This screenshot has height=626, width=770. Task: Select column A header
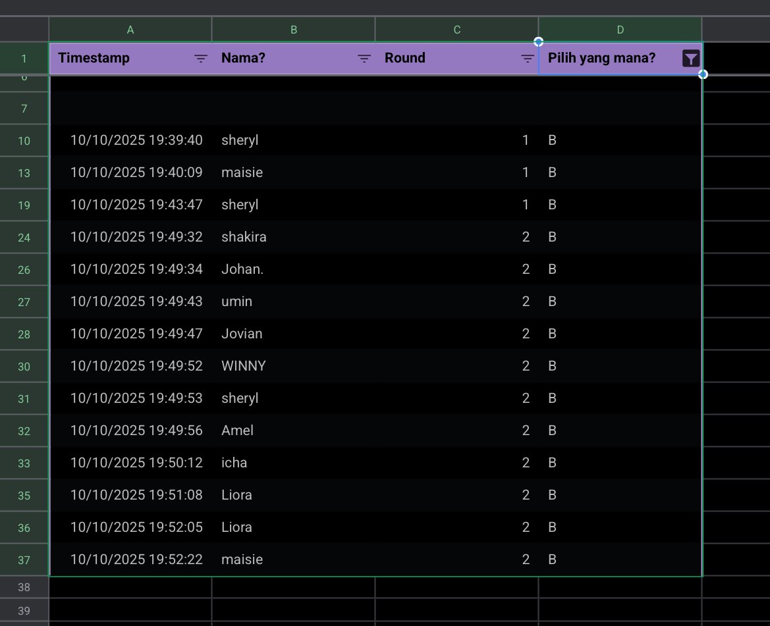coord(130,30)
